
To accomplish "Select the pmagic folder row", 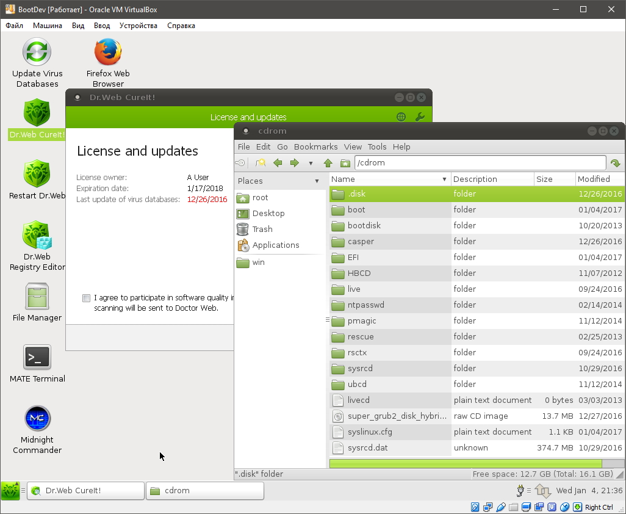I will (477, 320).
